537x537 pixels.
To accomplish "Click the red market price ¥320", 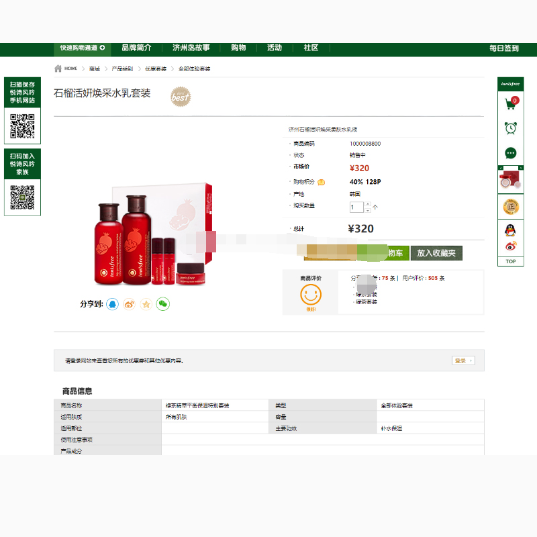I will [x=359, y=168].
